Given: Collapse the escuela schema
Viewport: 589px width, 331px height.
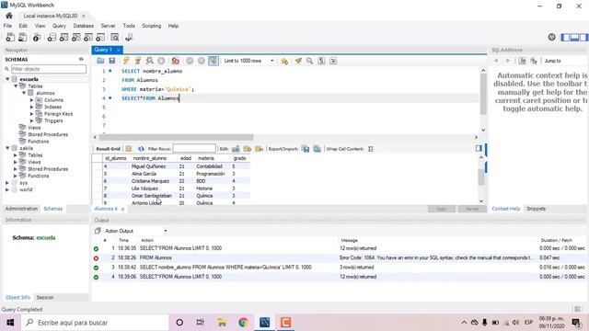Looking at the screenshot, I should point(7,79).
